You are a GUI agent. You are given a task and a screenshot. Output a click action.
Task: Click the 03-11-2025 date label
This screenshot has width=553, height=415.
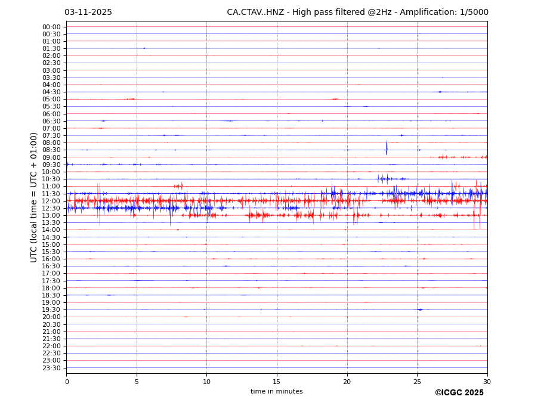click(88, 13)
